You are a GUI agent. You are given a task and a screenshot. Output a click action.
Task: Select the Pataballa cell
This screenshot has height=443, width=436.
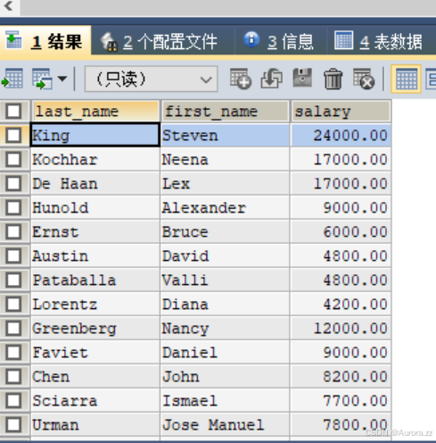point(95,280)
